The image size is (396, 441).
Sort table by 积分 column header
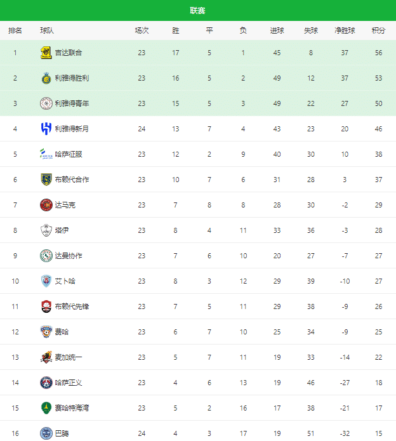tap(378, 30)
